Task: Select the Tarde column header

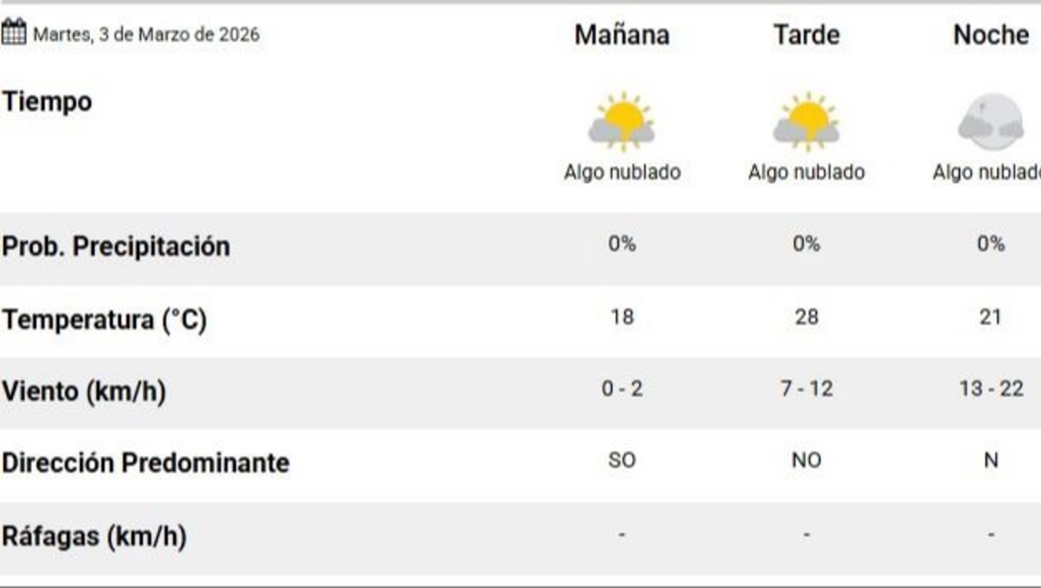Action: click(806, 35)
